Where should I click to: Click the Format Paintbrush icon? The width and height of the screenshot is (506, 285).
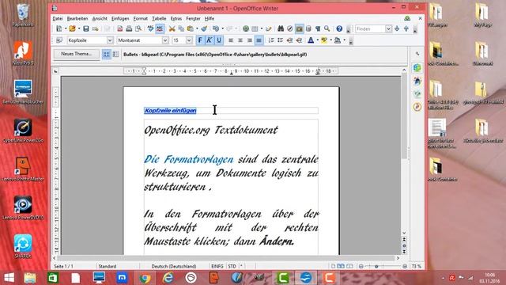tap(204, 29)
